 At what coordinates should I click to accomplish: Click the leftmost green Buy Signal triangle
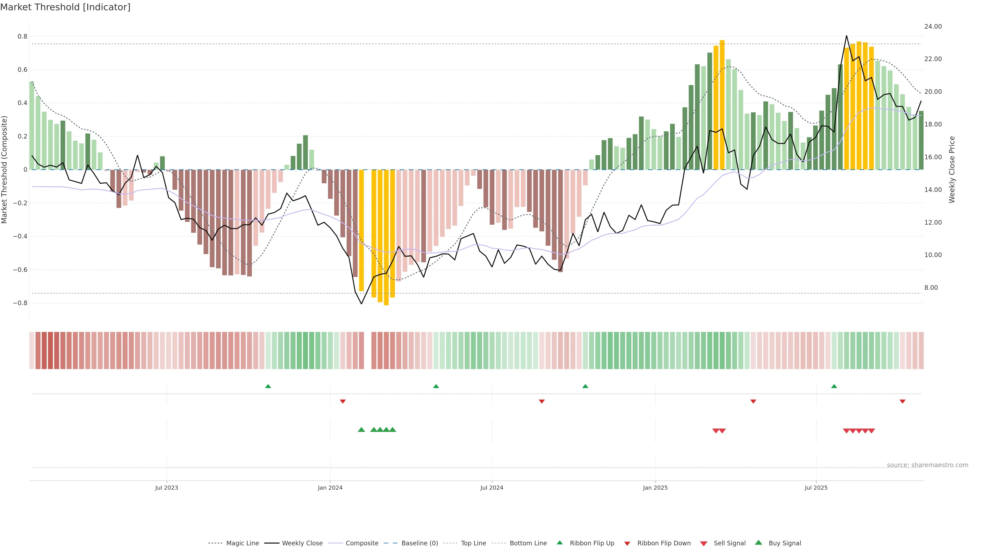tap(361, 430)
